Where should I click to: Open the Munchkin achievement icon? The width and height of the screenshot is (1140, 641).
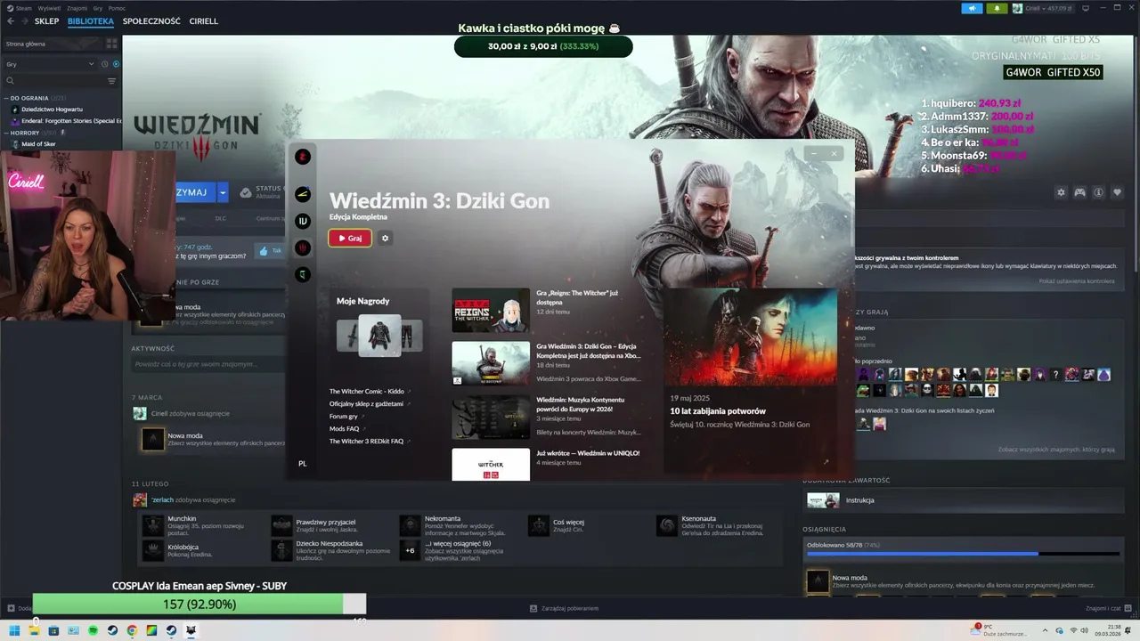(x=152, y=525)
